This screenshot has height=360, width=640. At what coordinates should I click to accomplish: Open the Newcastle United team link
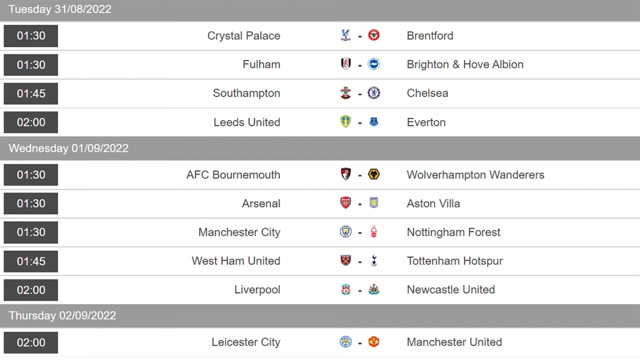(451, 290)
